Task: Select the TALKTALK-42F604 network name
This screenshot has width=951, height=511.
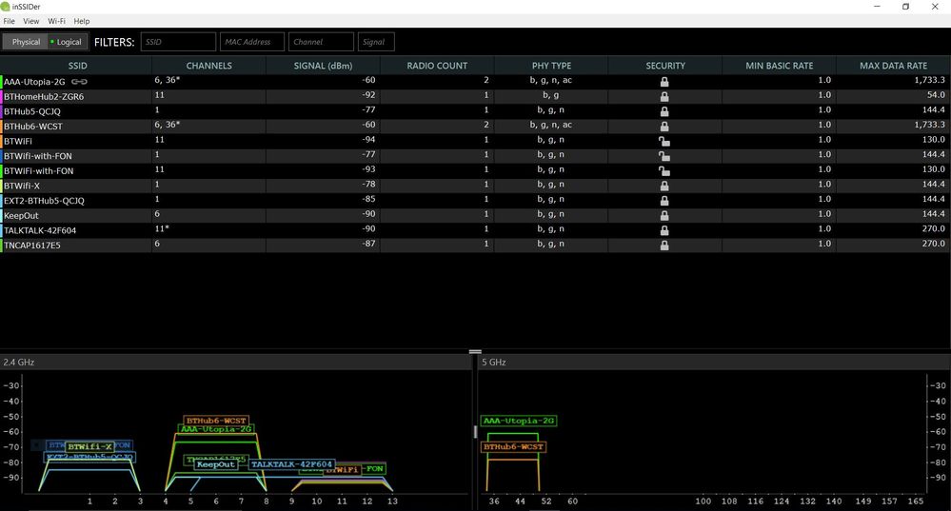Action: pos(40,230)
